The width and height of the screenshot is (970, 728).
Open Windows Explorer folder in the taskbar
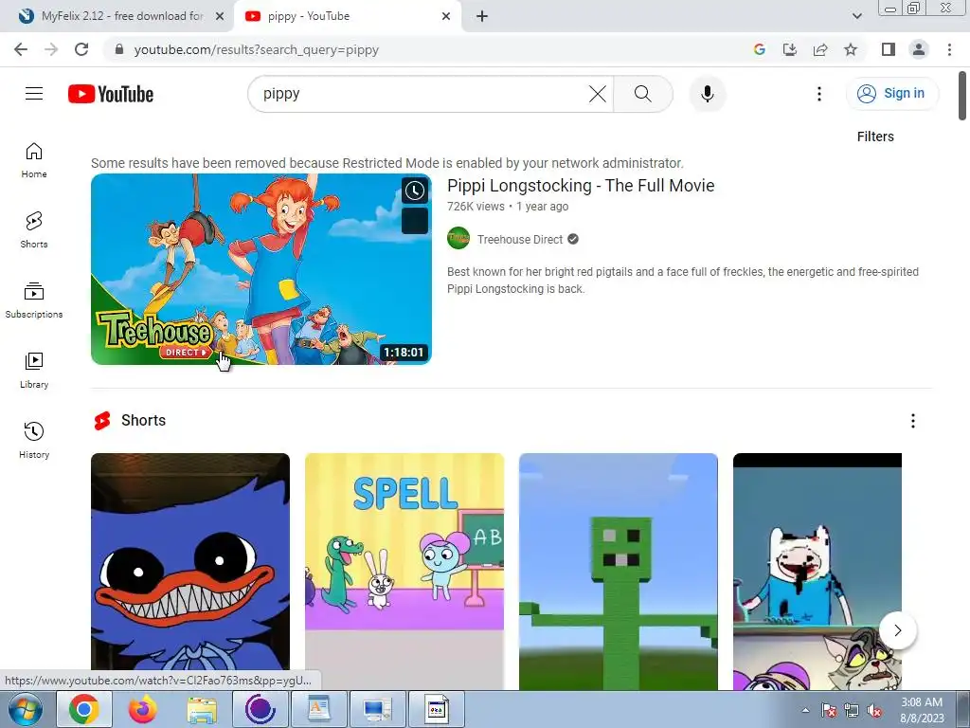coord(202,709)
